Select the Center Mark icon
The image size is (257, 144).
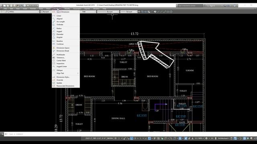[x=54, y=60]
